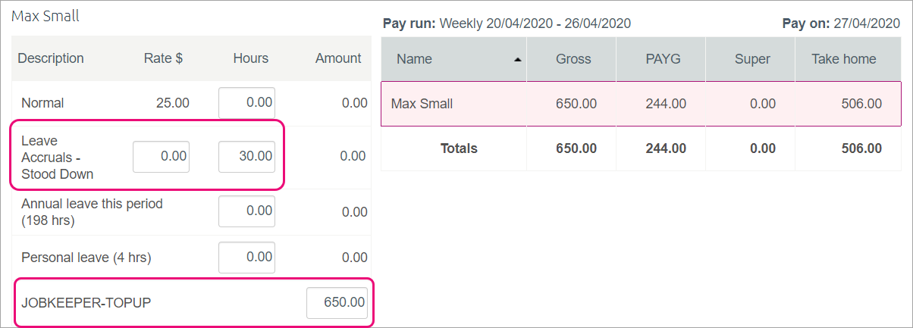Click the Description column header

point(51,58)
